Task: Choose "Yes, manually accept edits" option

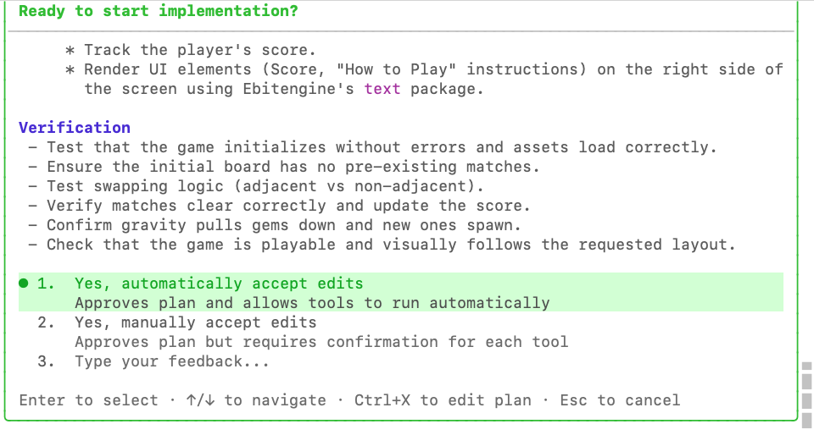Action: pyautogui.click(x=195, y=322)
